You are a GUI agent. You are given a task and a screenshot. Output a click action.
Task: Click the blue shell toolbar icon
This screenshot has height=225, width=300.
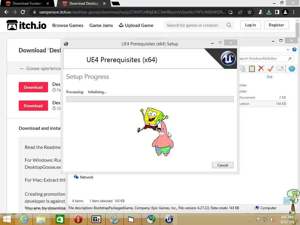292,69
